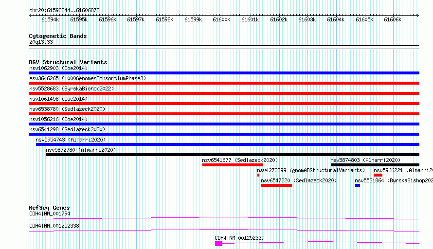The height and width of the screenshot is (249, 433).
Task: Click the chr20:61593244..61606878 coordinate text
Action: pos(64,11)
